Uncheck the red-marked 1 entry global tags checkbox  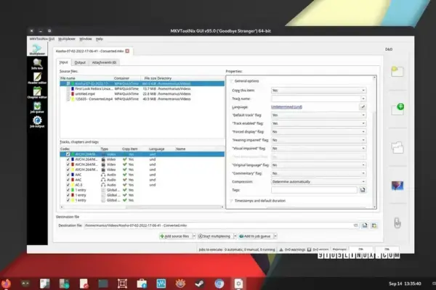point(68,195)
